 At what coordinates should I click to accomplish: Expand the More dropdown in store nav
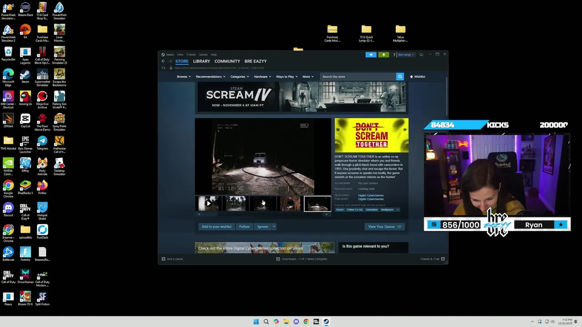tap(308, 77)
